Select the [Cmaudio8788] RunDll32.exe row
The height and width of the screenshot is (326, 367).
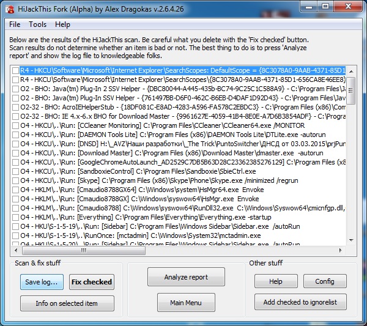[x=183, y=209]
